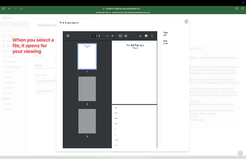Print the PDF document

point(146,36)
